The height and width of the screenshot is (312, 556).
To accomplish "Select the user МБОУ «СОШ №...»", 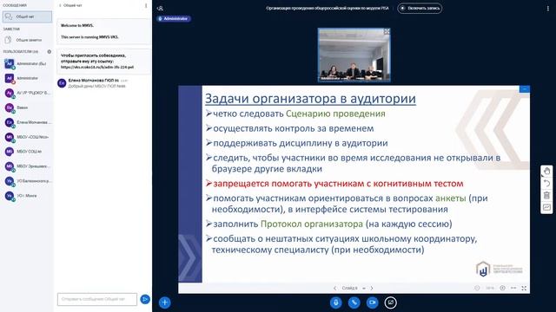I will tap(27, 137).
